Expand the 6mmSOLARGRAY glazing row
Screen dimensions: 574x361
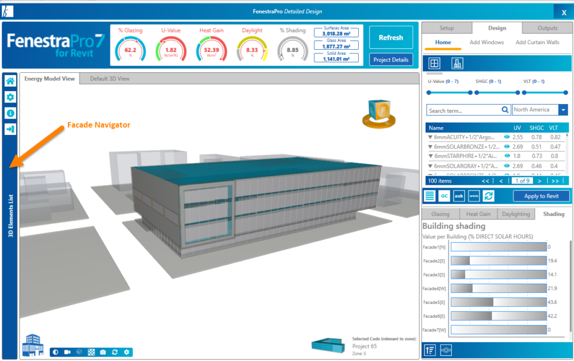pos(430,166)
